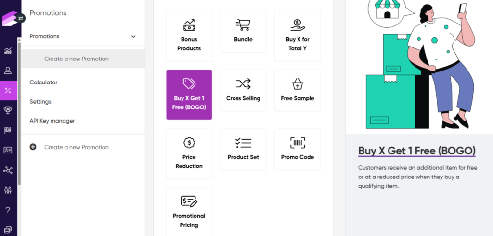This screenshot has width=493, height=236.
Task: Select the Promotional Pricing tile
Action: pos(189,212)
